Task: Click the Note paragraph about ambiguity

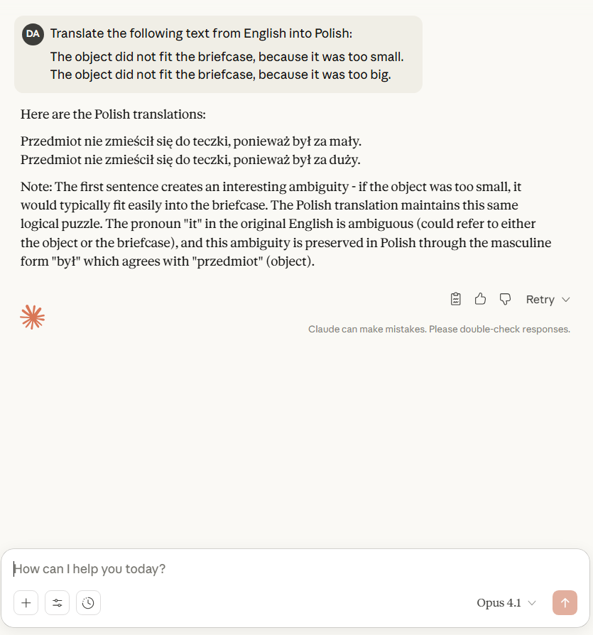Action: [x=285, y=224]
